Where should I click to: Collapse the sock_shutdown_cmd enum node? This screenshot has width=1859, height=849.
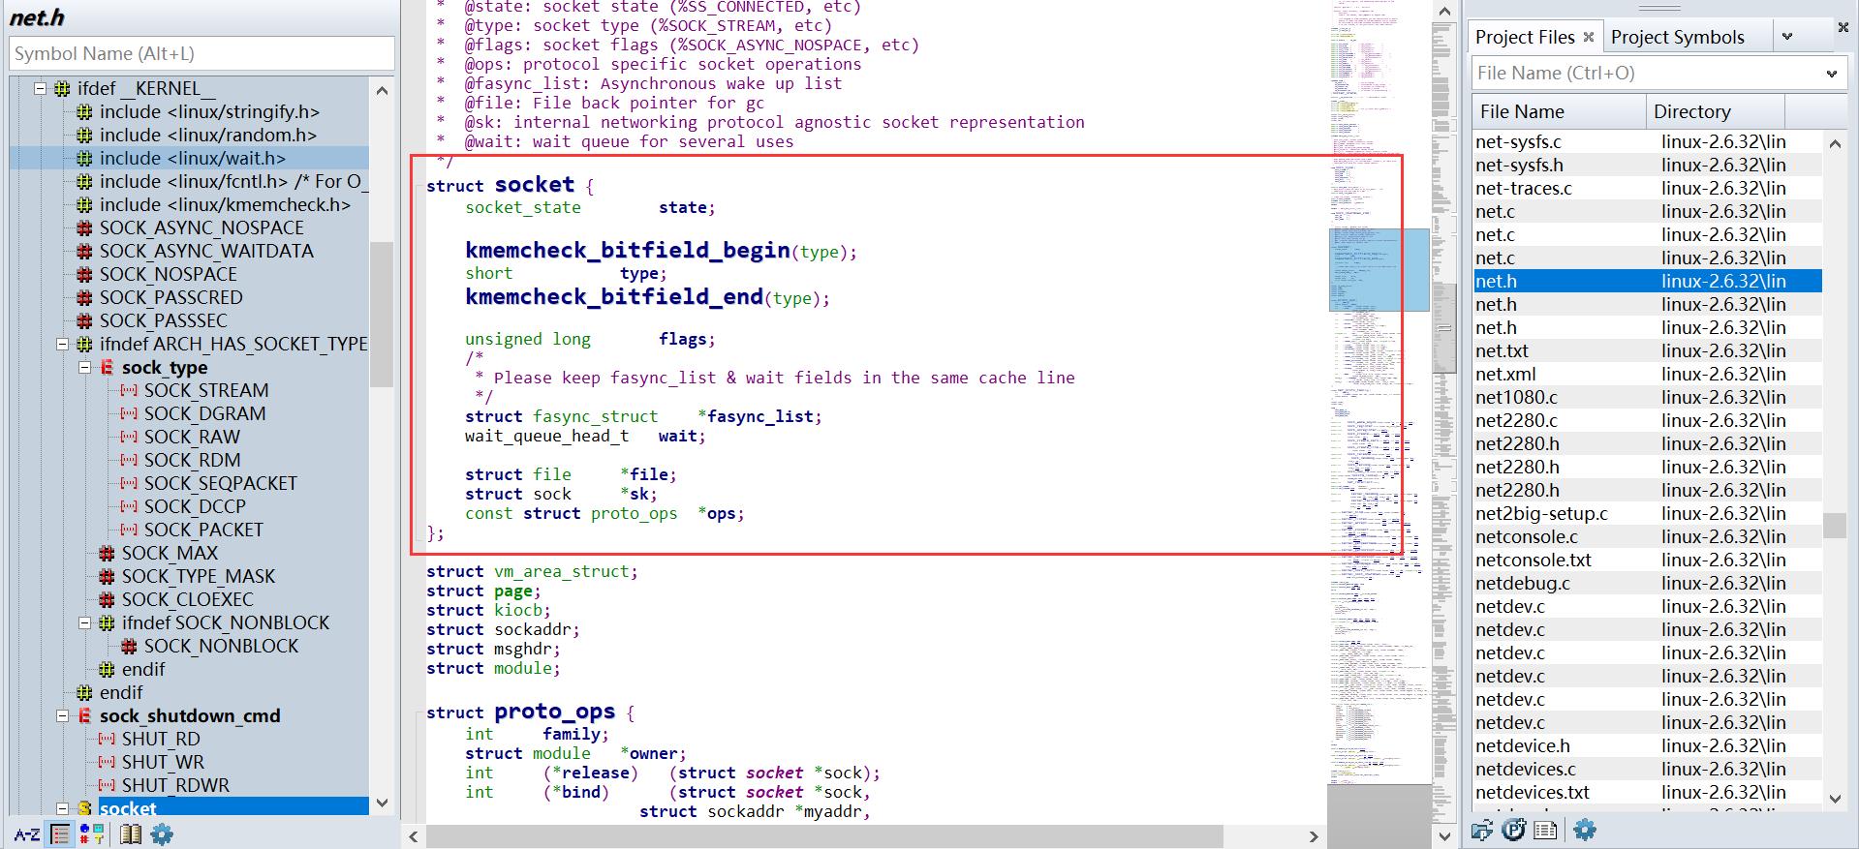coord(62,715)
